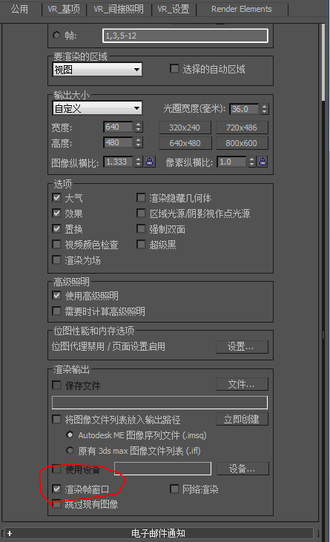Open bitmap proxy 设置... button
The image size is (330, 542).
[x=242, y=347]
